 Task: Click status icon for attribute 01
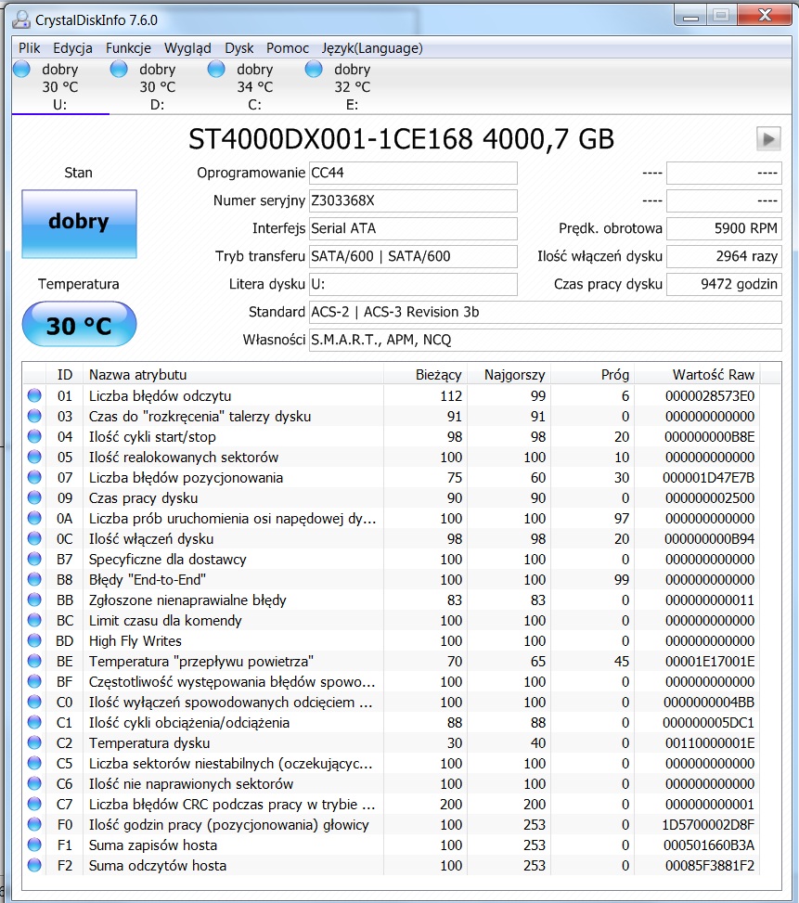tap(34, 395)
